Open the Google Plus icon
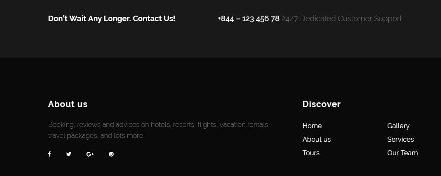This screenshot has height=176, width=441. coord(90,154)
